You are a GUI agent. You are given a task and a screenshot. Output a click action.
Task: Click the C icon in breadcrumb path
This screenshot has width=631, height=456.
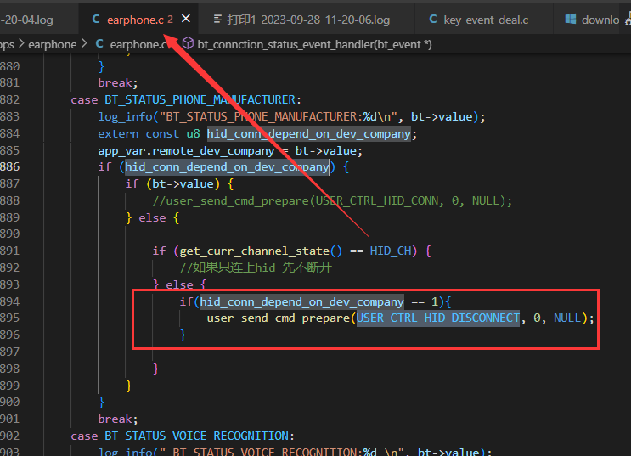99,44
